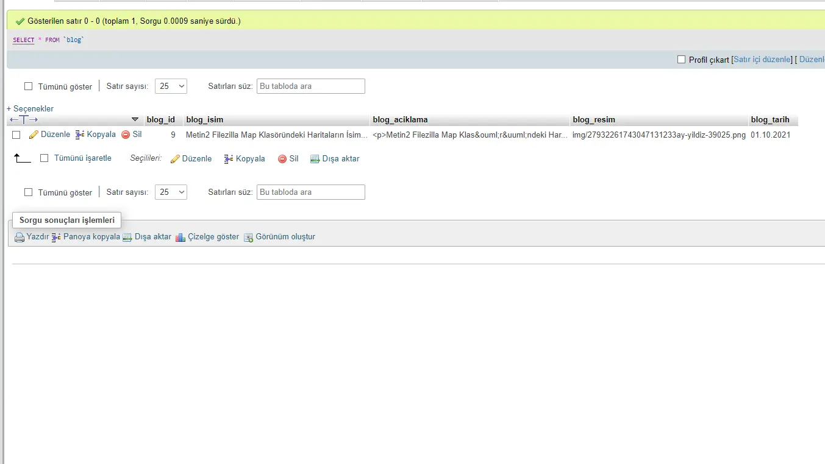Click Dışa aktar icon beside Seçilileri
The image size is (825, 464).
[315, 159]
